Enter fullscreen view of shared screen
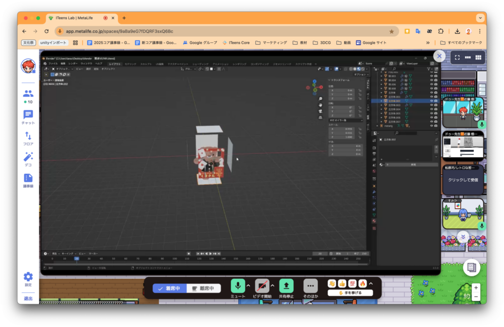 457,57
